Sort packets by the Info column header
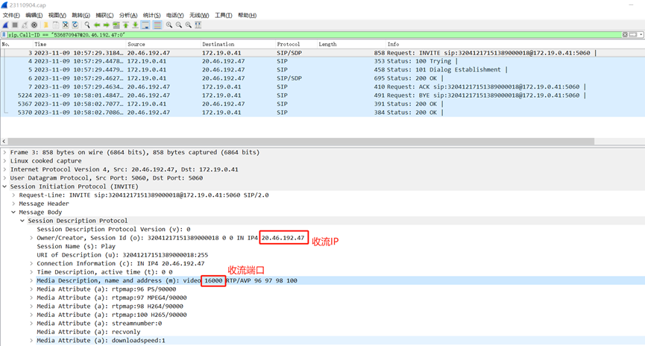 pyautogui.click(x=515, y=44)
